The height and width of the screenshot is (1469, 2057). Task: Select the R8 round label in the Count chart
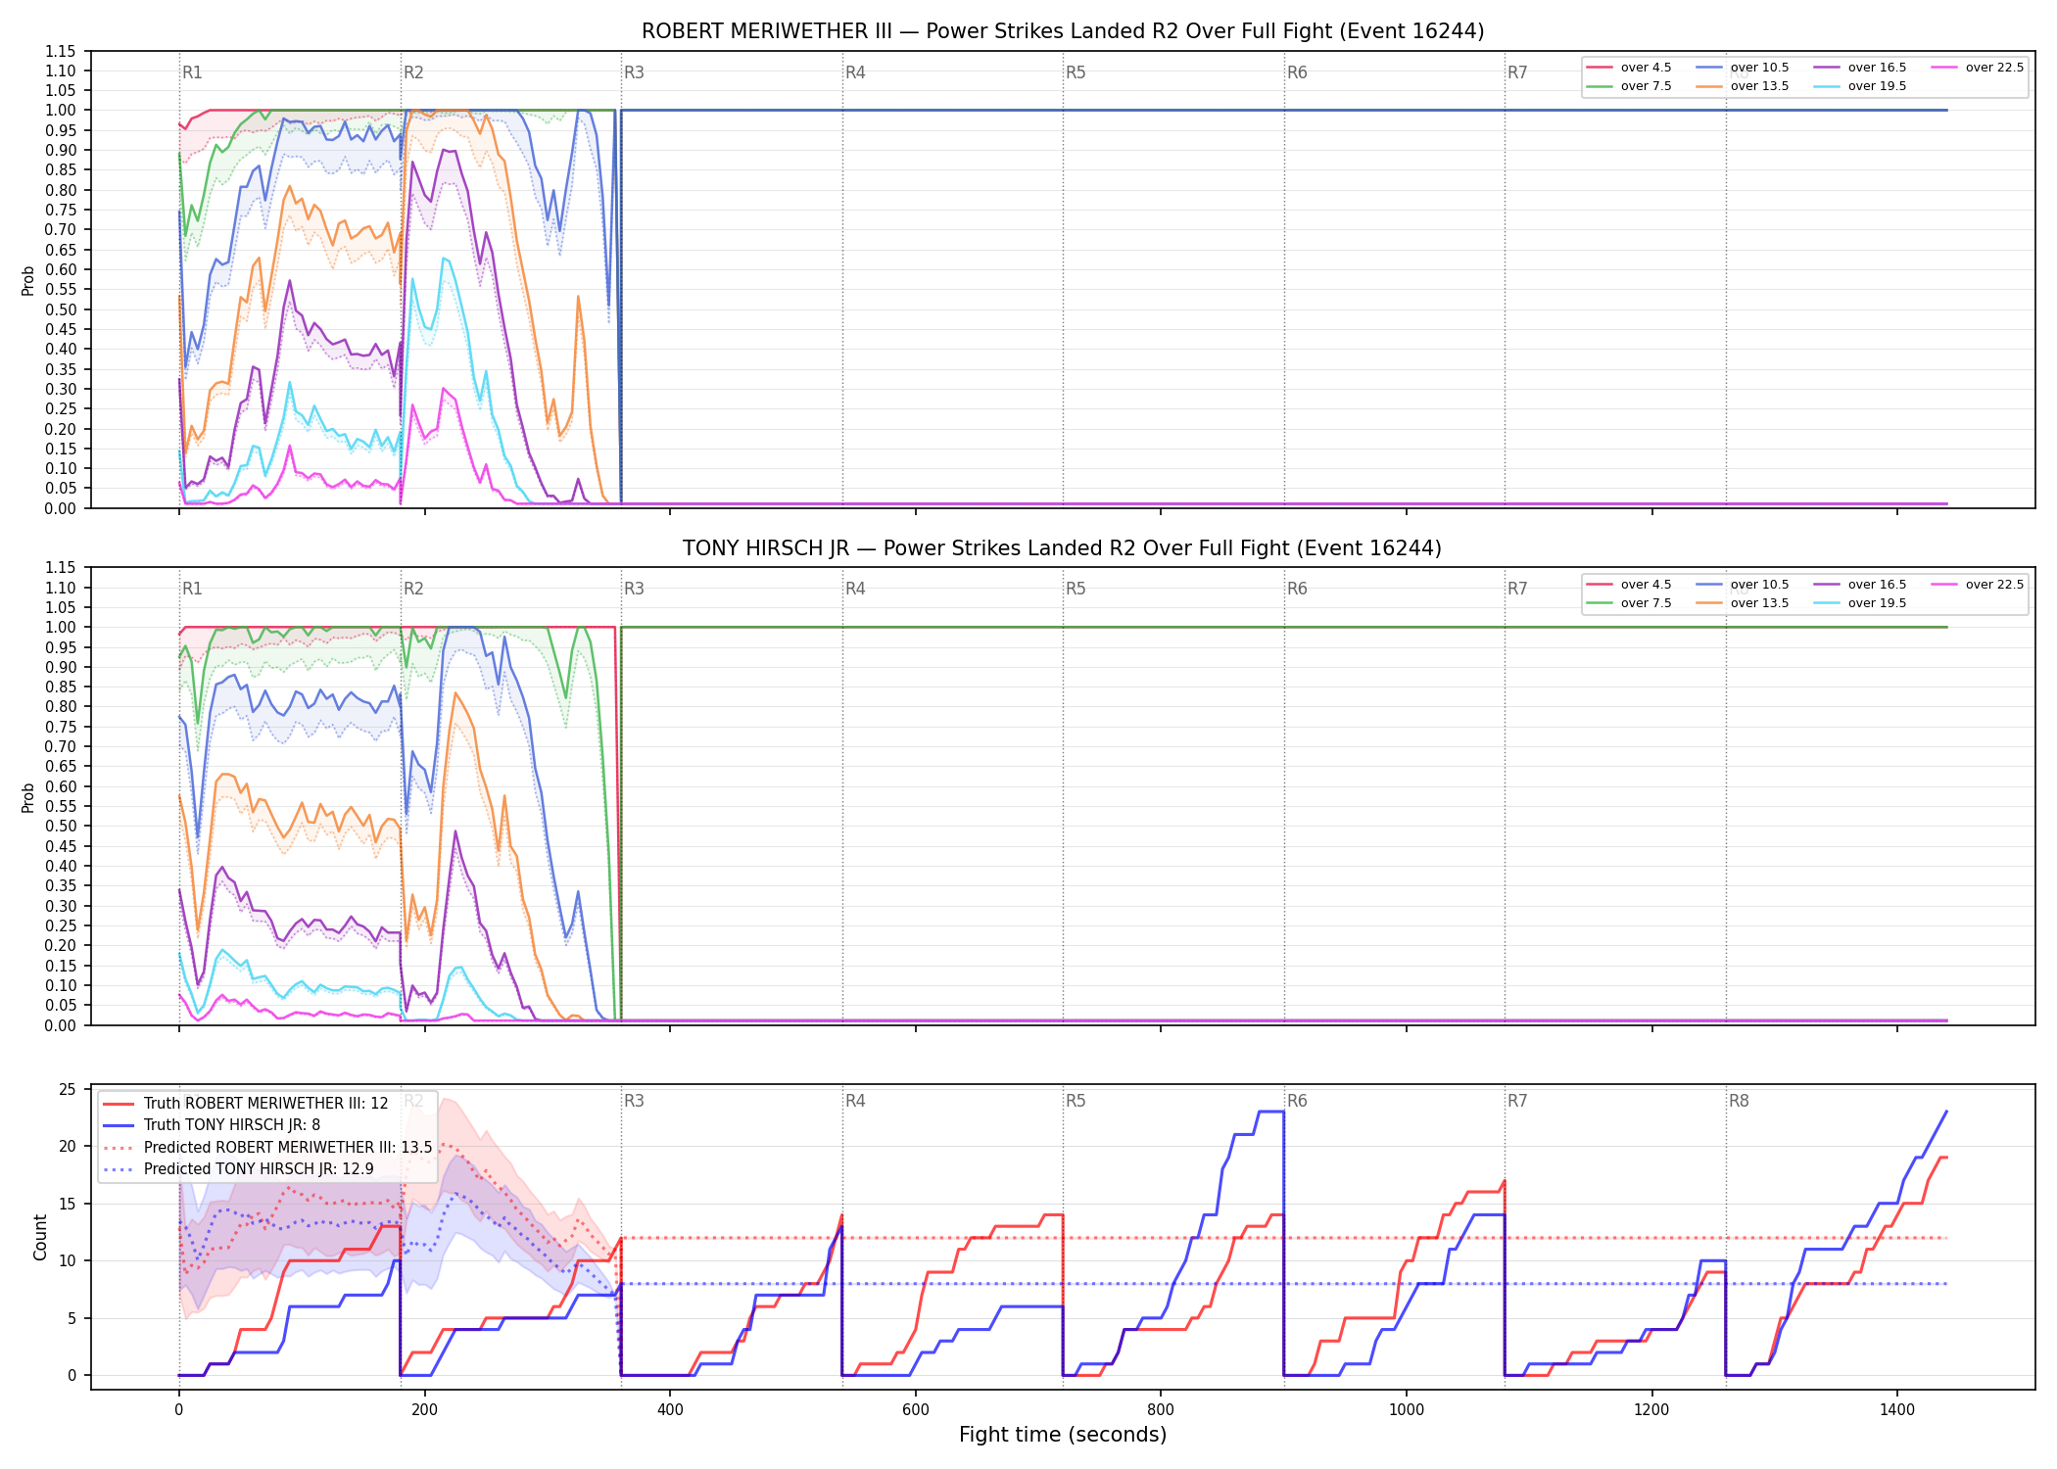coord(1739,1101)
